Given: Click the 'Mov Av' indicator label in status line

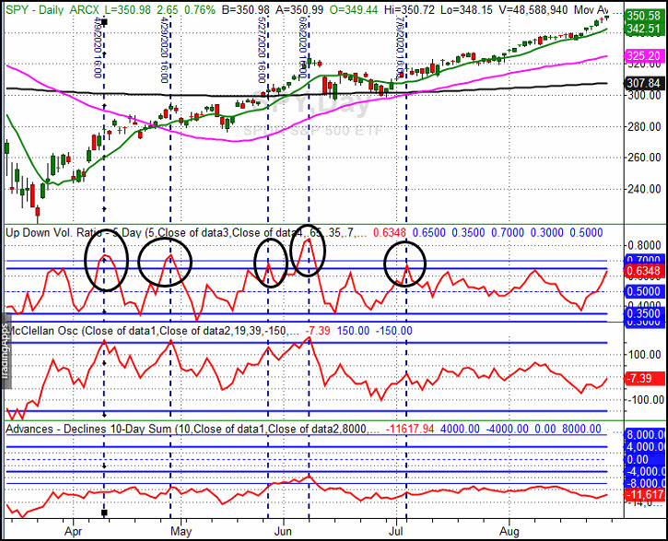Looking at the screenshot, I should point(592,9).
